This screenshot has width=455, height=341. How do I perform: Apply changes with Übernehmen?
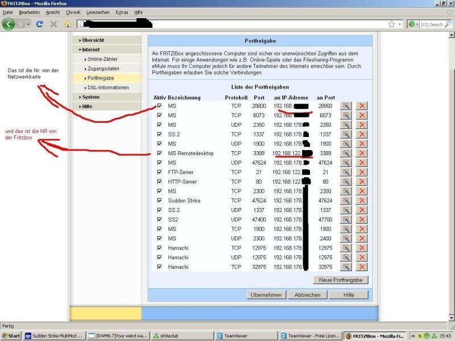pos(266,295)
